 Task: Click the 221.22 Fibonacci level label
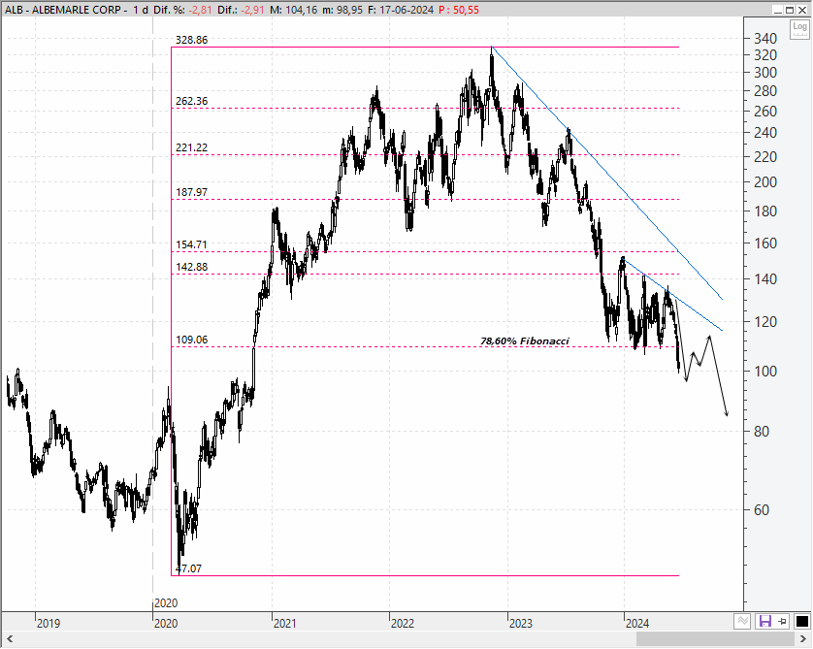pyautogui.click(x=191, y=147)
